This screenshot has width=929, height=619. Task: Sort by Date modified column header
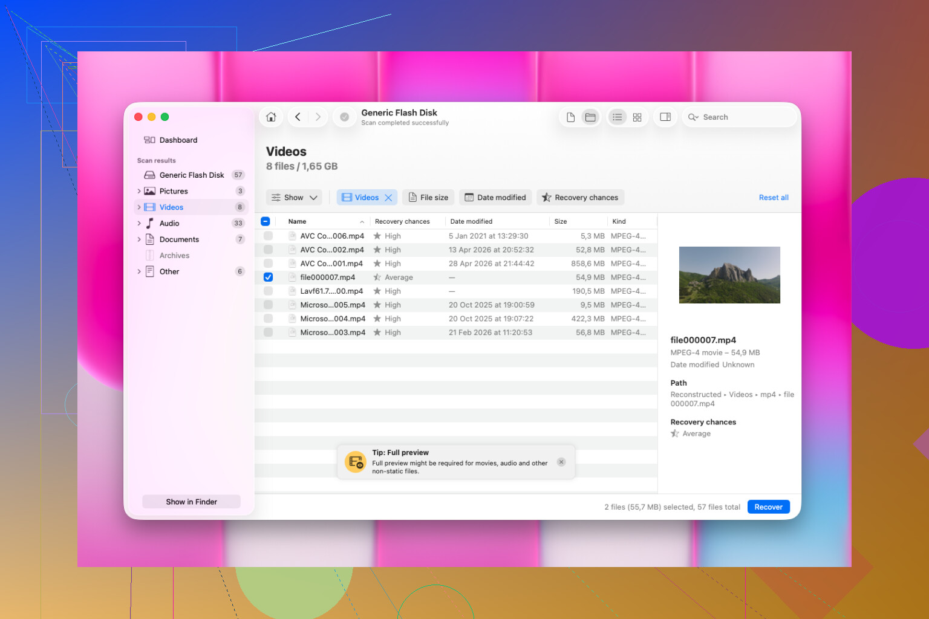pyautogui.click(x=471, y=221)
